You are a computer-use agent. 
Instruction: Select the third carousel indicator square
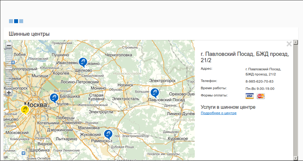point(21,21)
